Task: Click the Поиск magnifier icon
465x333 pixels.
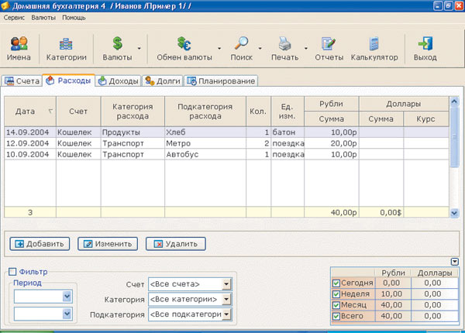Action: (x=241, y=43)
